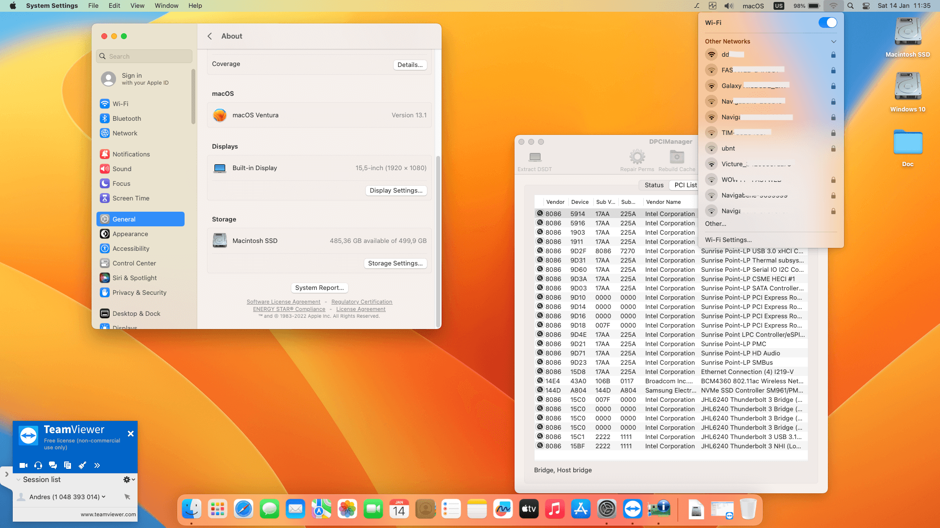Image resolution: width=940 pixels, height=528 pixels.
Task: Switch to the Status tab
Action: [x=654, y=185]
